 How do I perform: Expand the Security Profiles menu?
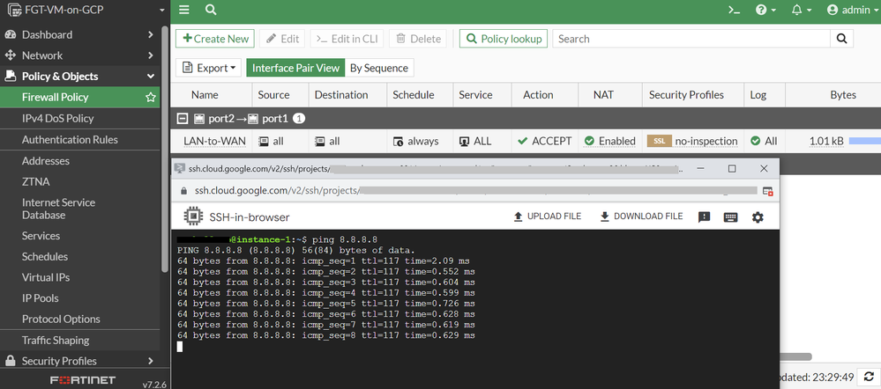tap(79, 361)
